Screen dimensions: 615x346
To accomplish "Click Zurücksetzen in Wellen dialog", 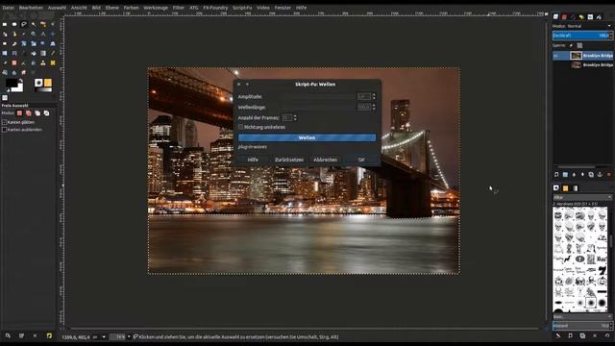I will pyautogui.click(x=288, y=160).
